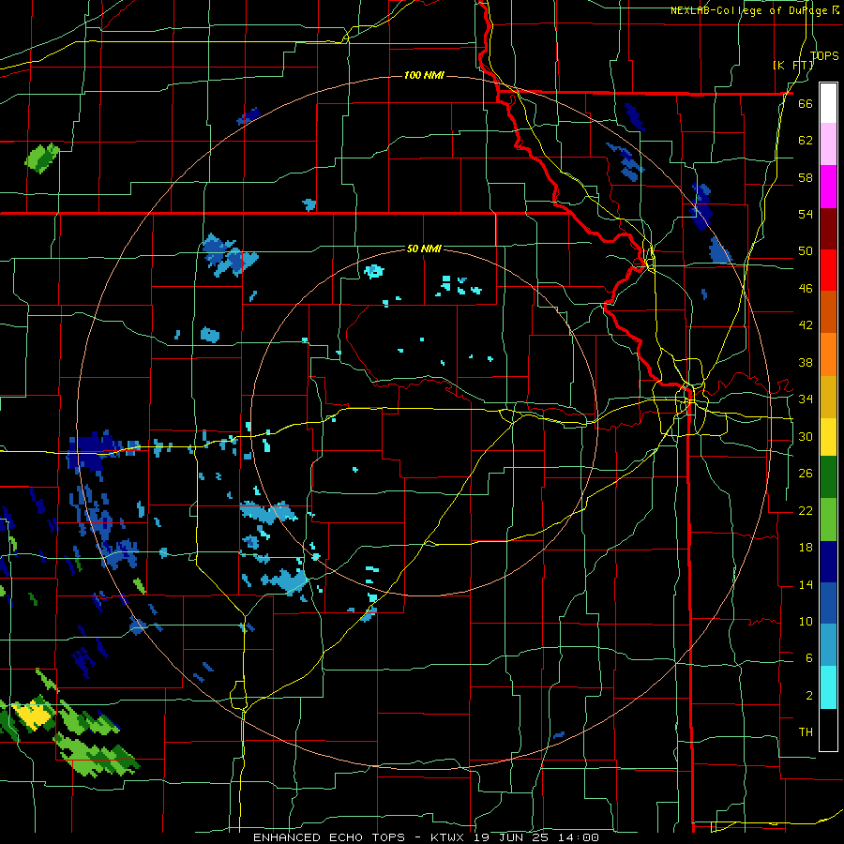
Task: Click the "14:00" time in caption
Action: (579, 837)
